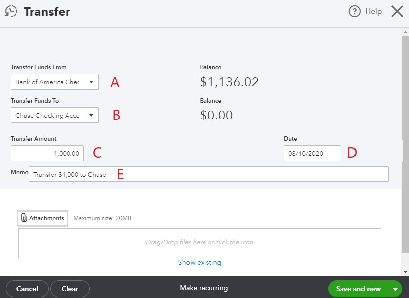
Task: Click the Bank of America account field
Action: point(48,82)
